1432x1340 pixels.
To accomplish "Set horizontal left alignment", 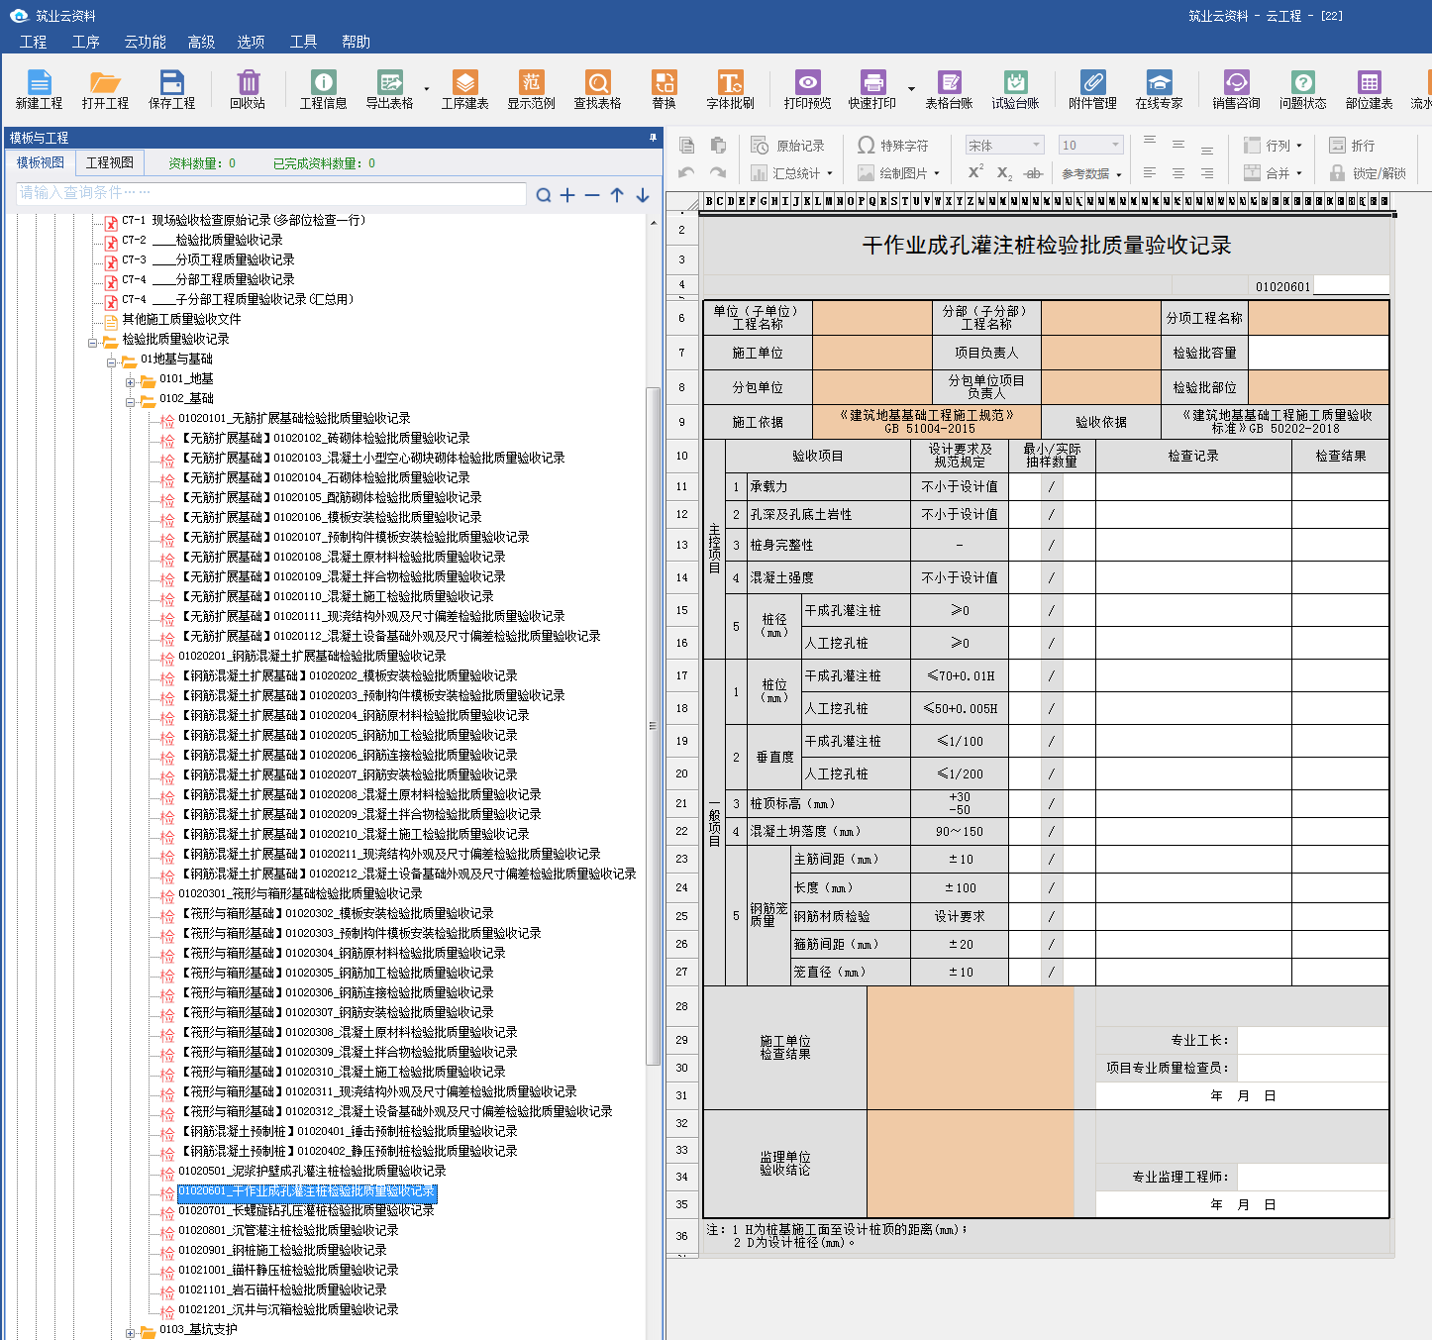I will tap(1150, 173).
